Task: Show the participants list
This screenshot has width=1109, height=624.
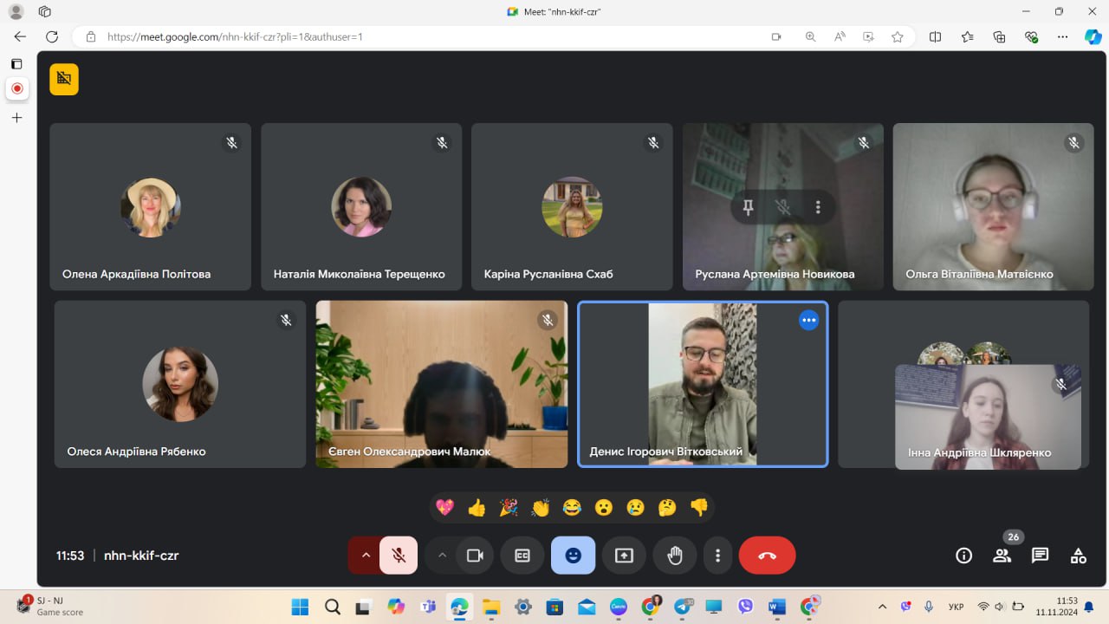Action: pos(1002,556)
